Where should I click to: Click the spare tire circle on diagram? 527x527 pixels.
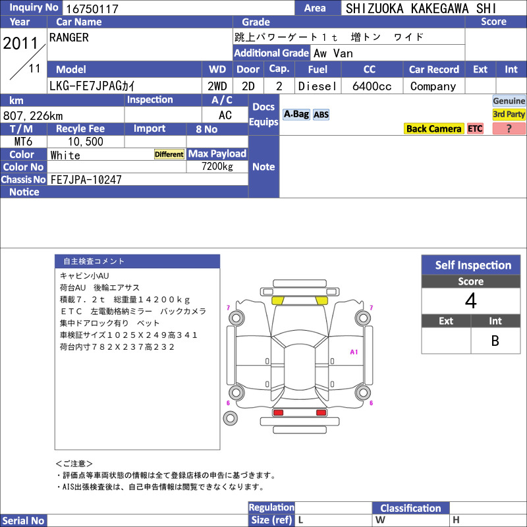(x=230, y=418)
